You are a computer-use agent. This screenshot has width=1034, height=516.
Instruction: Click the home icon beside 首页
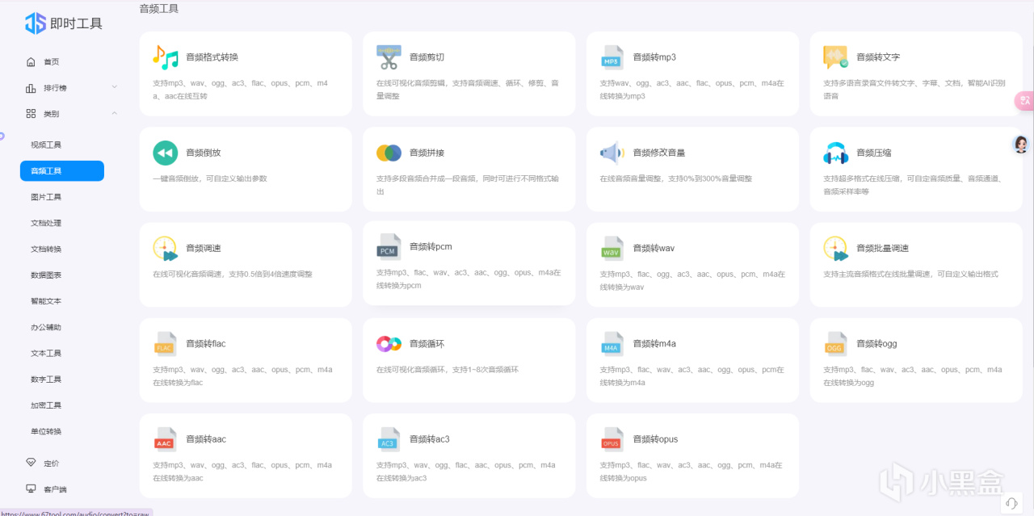31,62
